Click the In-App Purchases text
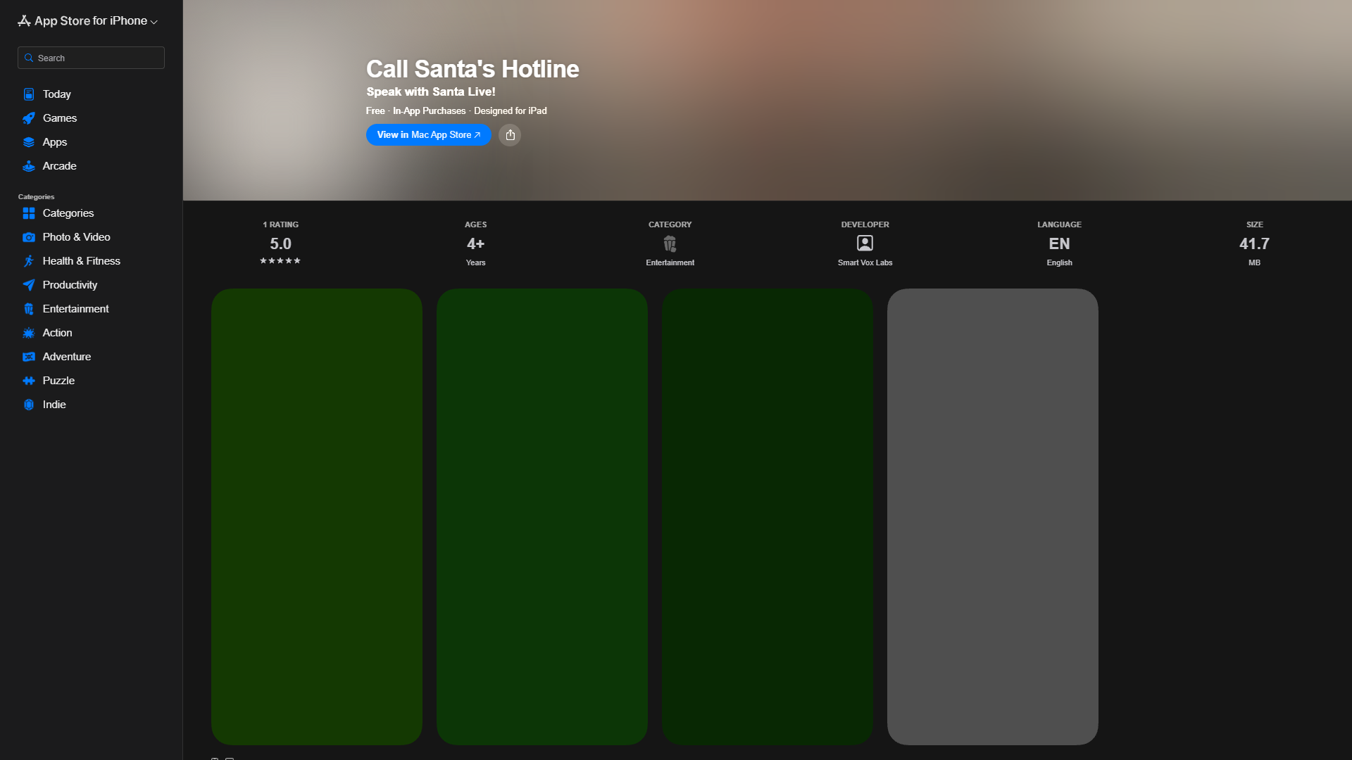 pyautogui.click(x=430, y=110)
